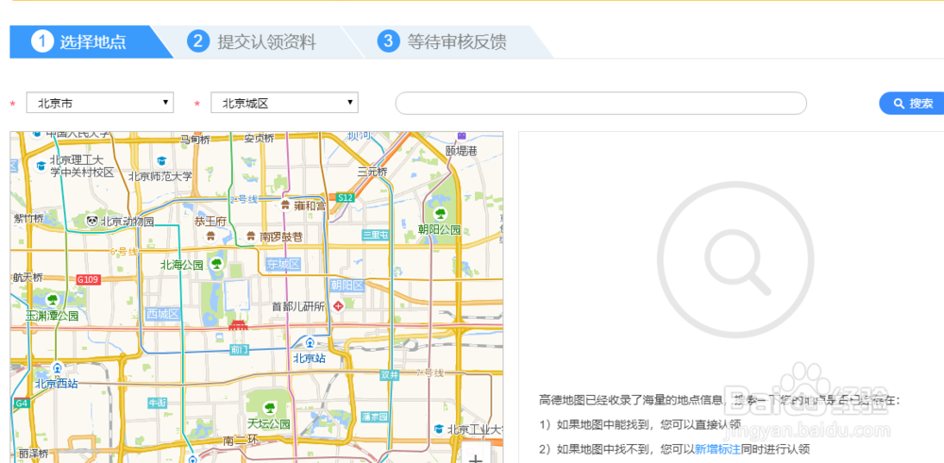The image size is (944, 463).
Task: Click the 南二环 road label
Action: 240,440
